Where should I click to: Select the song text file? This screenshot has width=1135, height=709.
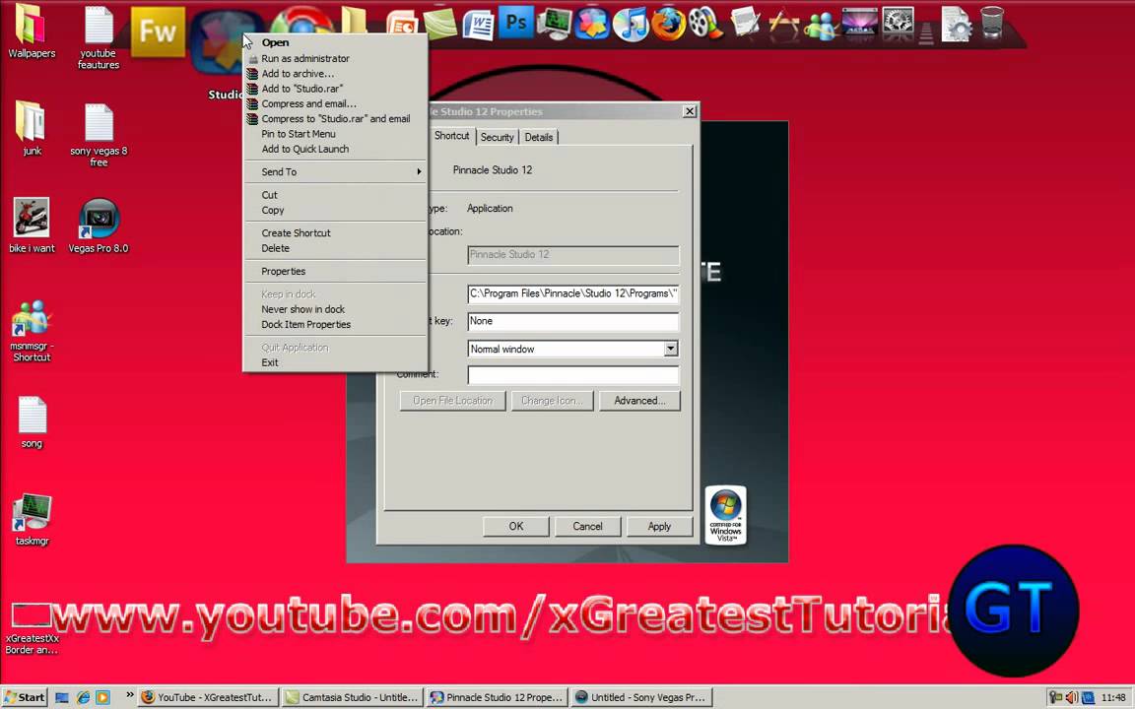(x=32, y=422)
